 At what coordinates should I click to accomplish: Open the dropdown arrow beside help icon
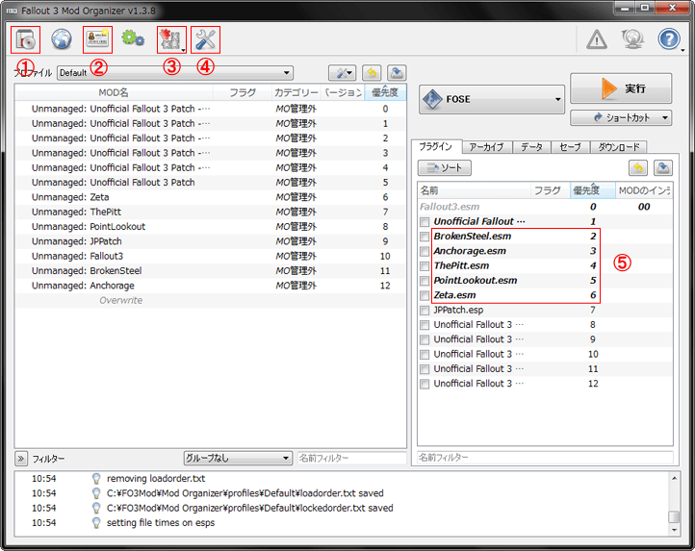pyautogui.click(x=683, y=50)
